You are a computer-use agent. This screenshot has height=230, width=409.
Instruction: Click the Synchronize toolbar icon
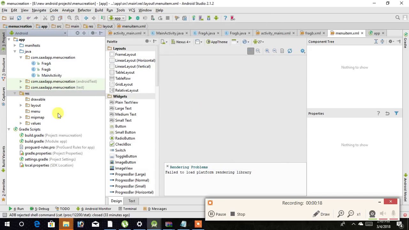tap(19, 18)
